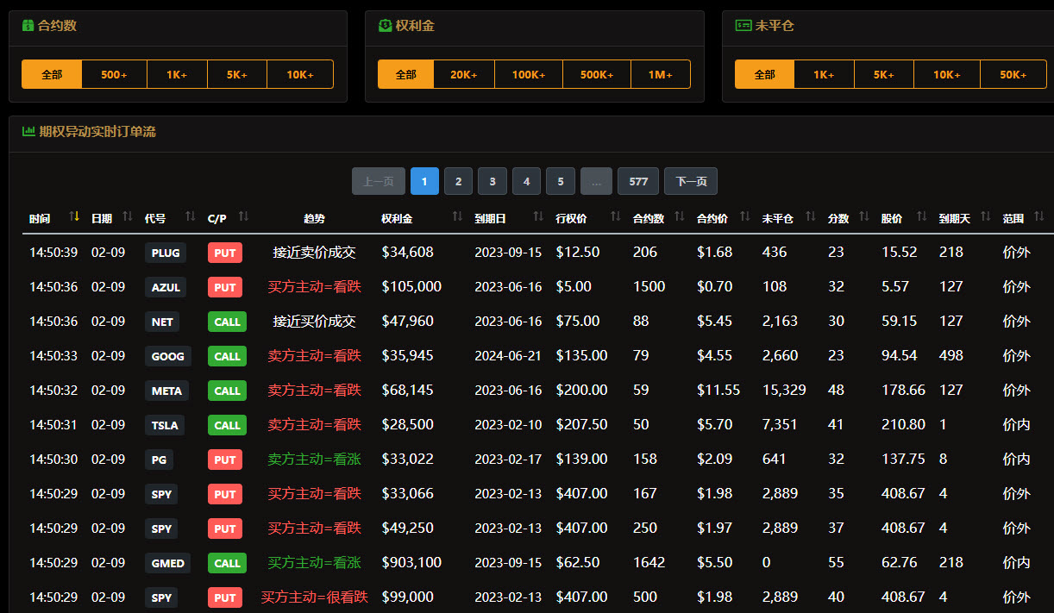This screenshot has height=613, width=1054.
Task: Filter 权利金 by 20K+
Action: pos(464,74)
